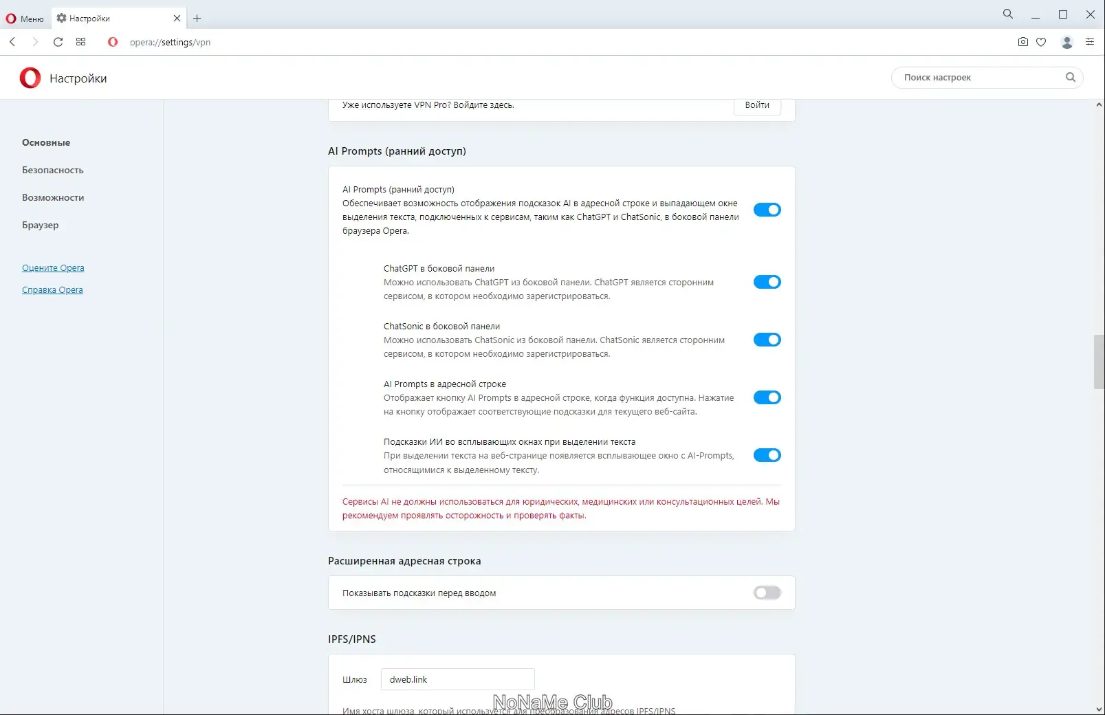
Task: Disable the ChatGPT в боковой панели toggle
Action: [767, 281]
